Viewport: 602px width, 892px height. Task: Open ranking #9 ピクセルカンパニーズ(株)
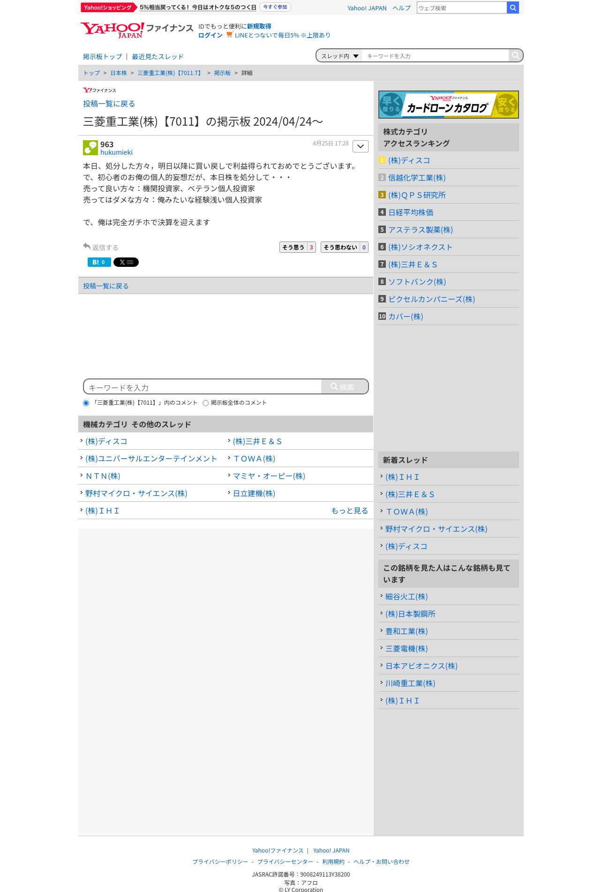point(431,299)
